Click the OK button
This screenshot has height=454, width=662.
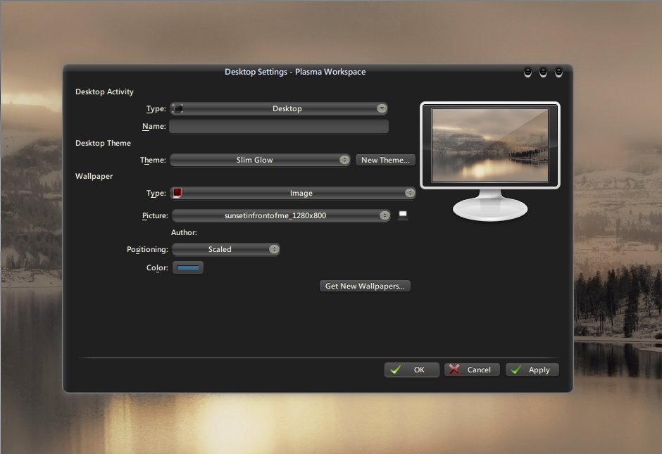click(412, 370)
